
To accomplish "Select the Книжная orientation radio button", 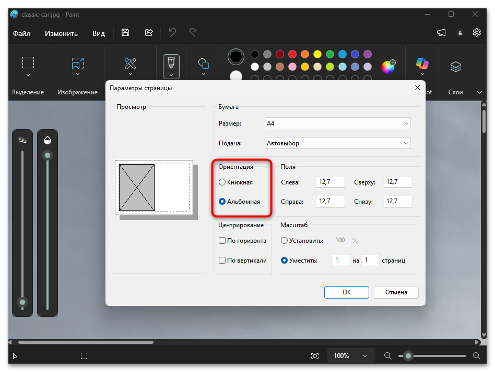I will pyautogui.click(x=222, y=182).
